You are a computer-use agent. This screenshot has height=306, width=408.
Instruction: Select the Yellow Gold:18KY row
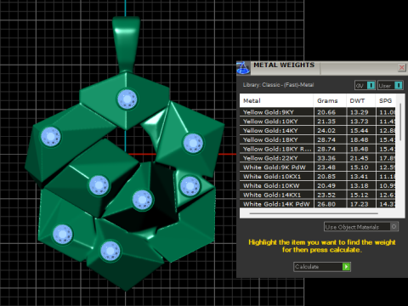(318, 139)
